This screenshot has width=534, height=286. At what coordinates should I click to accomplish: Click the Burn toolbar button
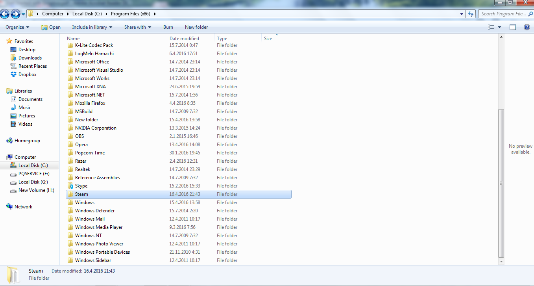(168, 27)
